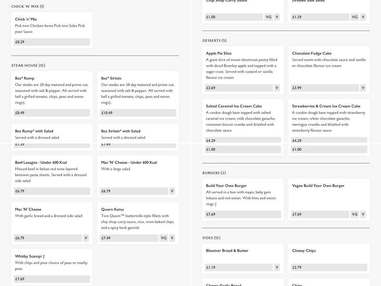Click the V badge on Bloomer Bread & Butter
381x286 pixels.
pyautogui.click(x=277, y=267)
